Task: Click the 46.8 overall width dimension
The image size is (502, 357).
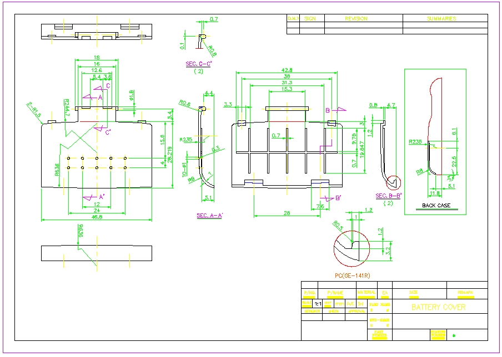Action: tap(97, 218)
